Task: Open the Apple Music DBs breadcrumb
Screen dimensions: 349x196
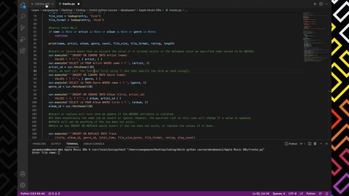Action: 150,10
